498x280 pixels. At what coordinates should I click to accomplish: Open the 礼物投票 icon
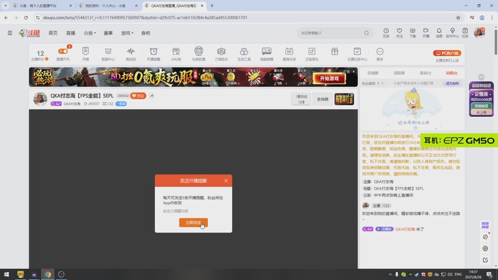click(x=199, y=51)
